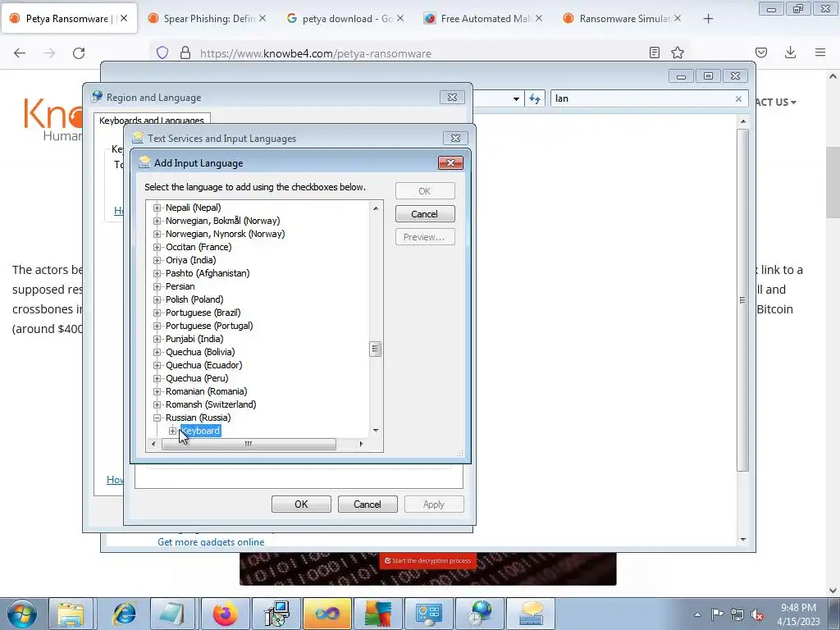The image size is (840, 630).
Task: Expand the Keyboard node under Russian
Action: point(172,431)
